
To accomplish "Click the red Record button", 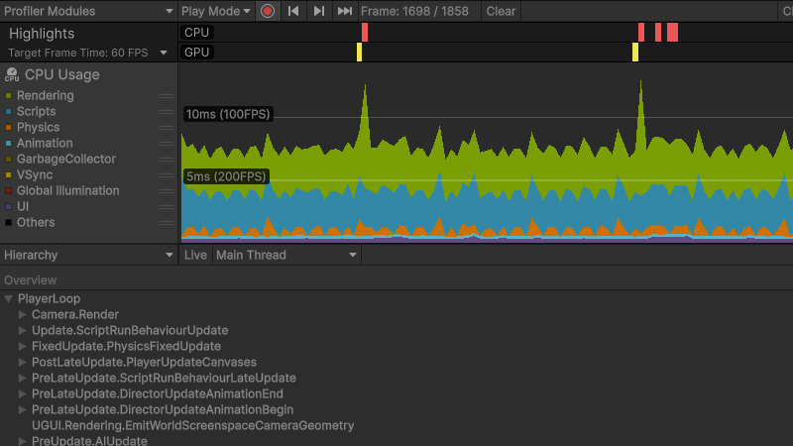I will pyautogui.click(x=267, y=11).
